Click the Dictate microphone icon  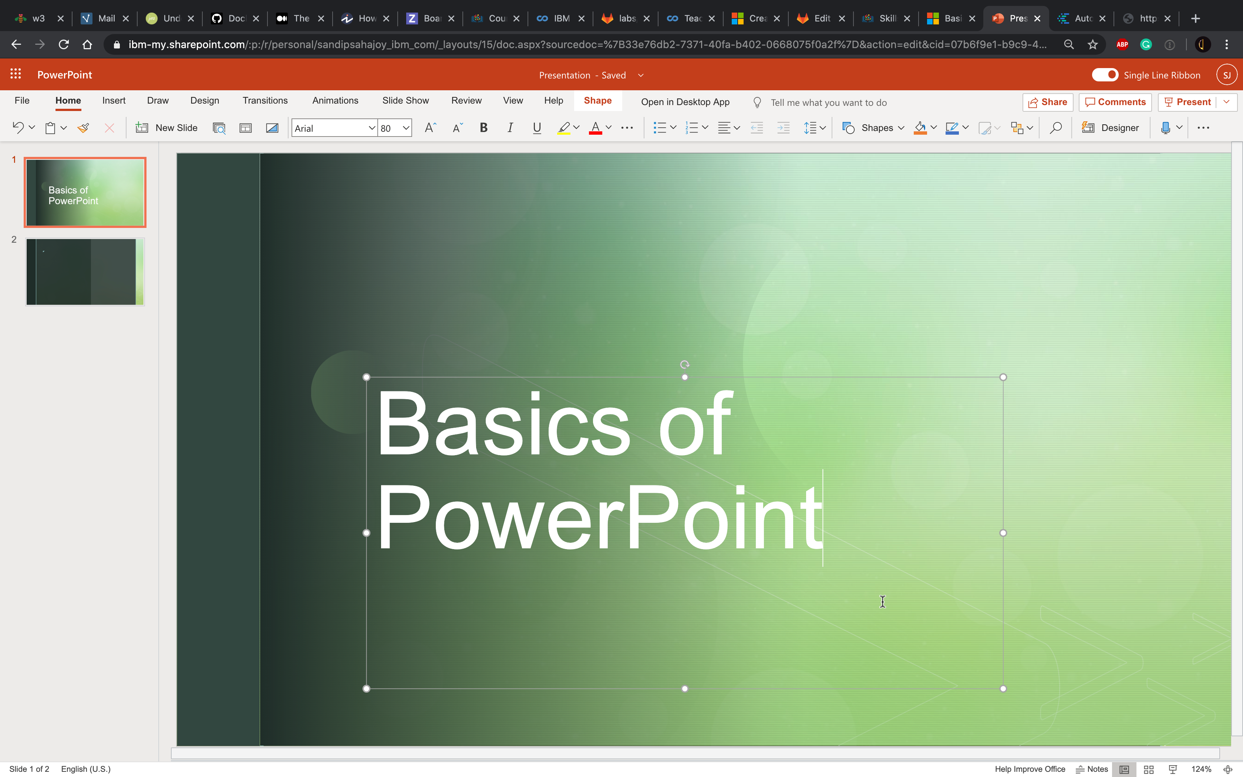[x=1165, y=128]
